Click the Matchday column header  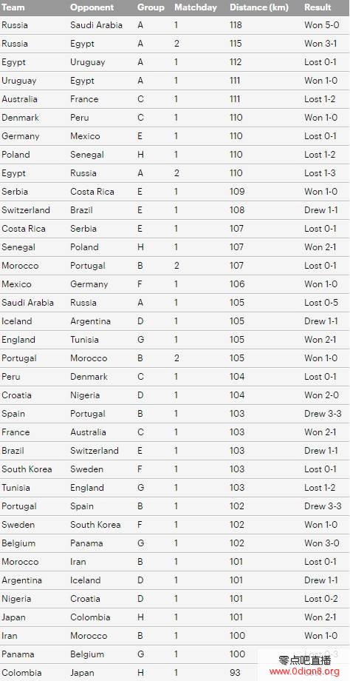pyautogui.click(x=196, y=7)
